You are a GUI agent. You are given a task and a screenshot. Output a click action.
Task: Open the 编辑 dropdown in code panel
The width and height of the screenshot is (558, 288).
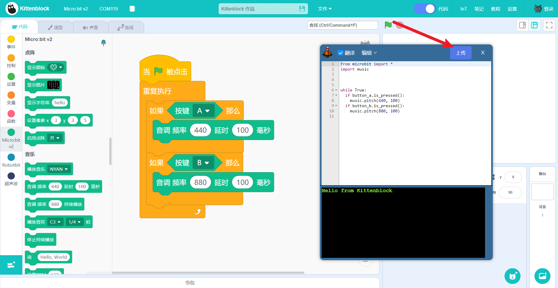[369, 53]
